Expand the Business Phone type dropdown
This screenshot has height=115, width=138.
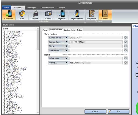tap(67, 38)
